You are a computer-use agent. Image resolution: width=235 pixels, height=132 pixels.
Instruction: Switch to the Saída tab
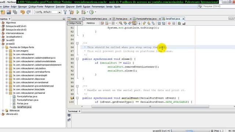tap(74, 19)
